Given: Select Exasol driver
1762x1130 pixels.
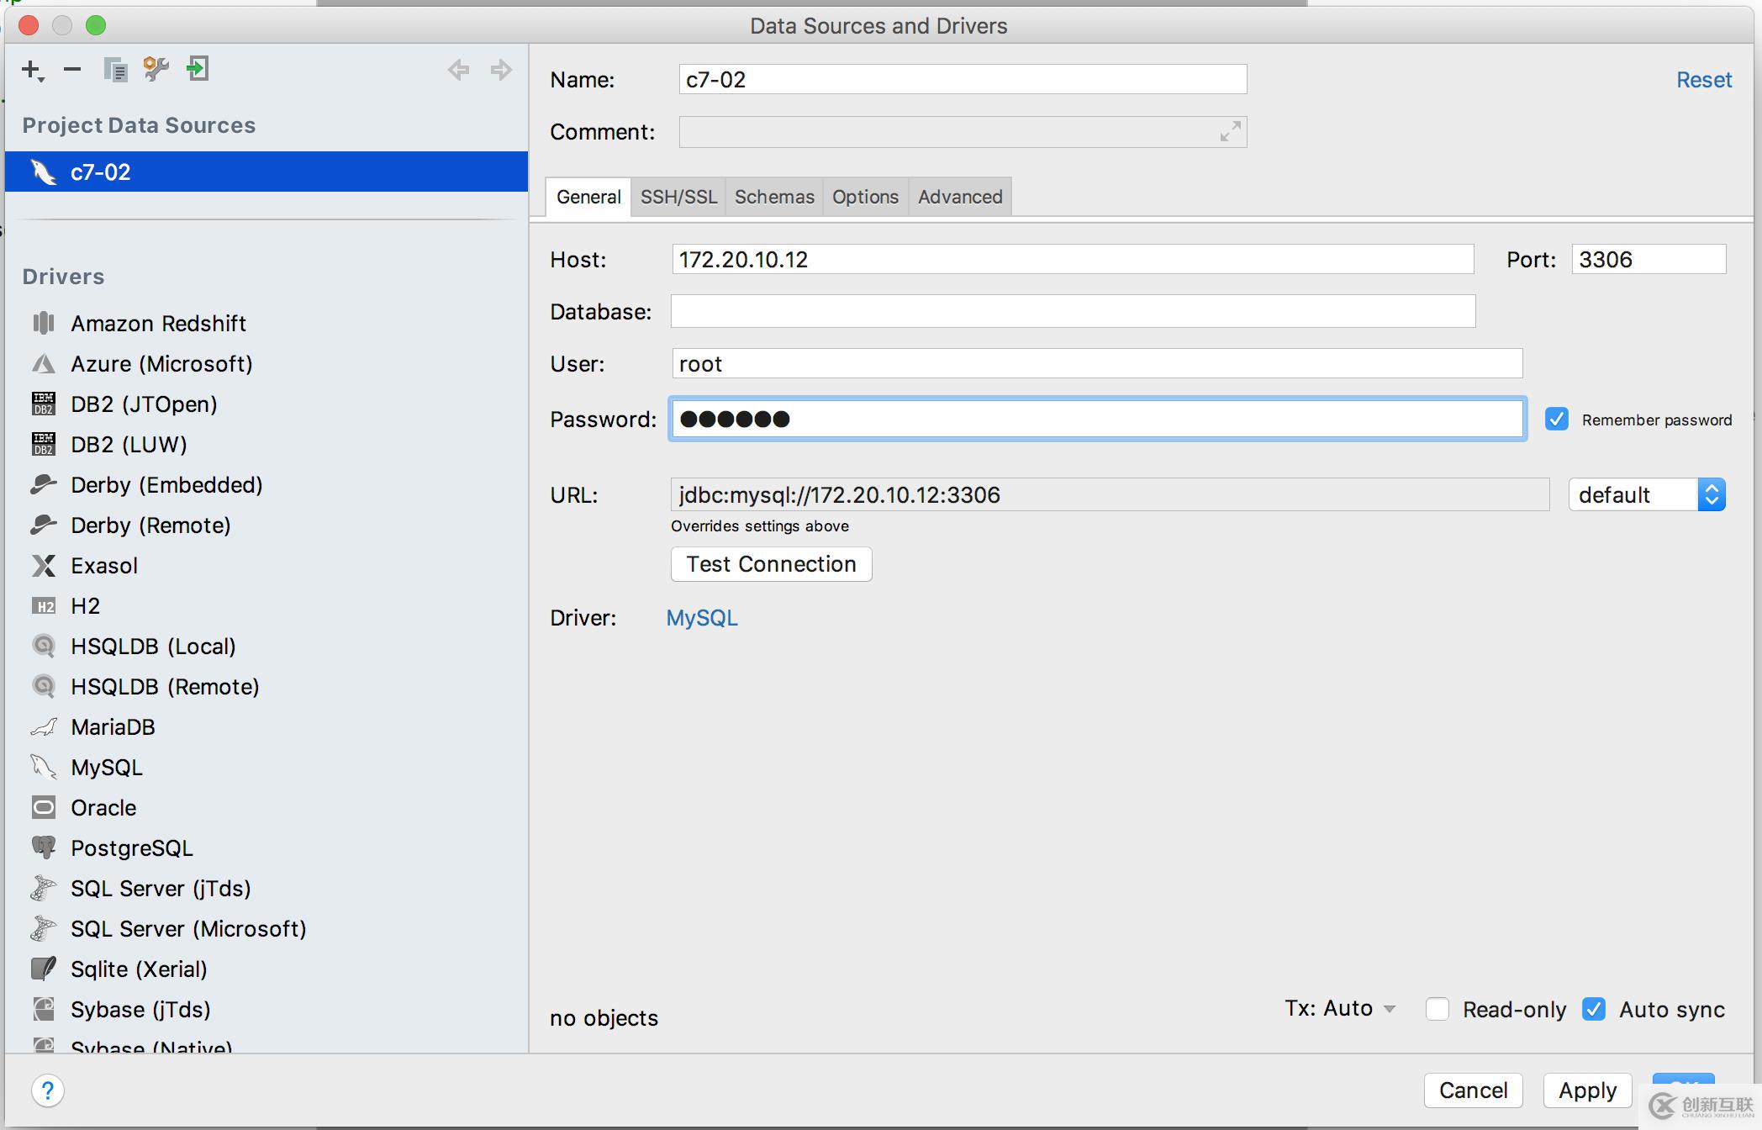Looking at the screenshot, I should [266, 566].
